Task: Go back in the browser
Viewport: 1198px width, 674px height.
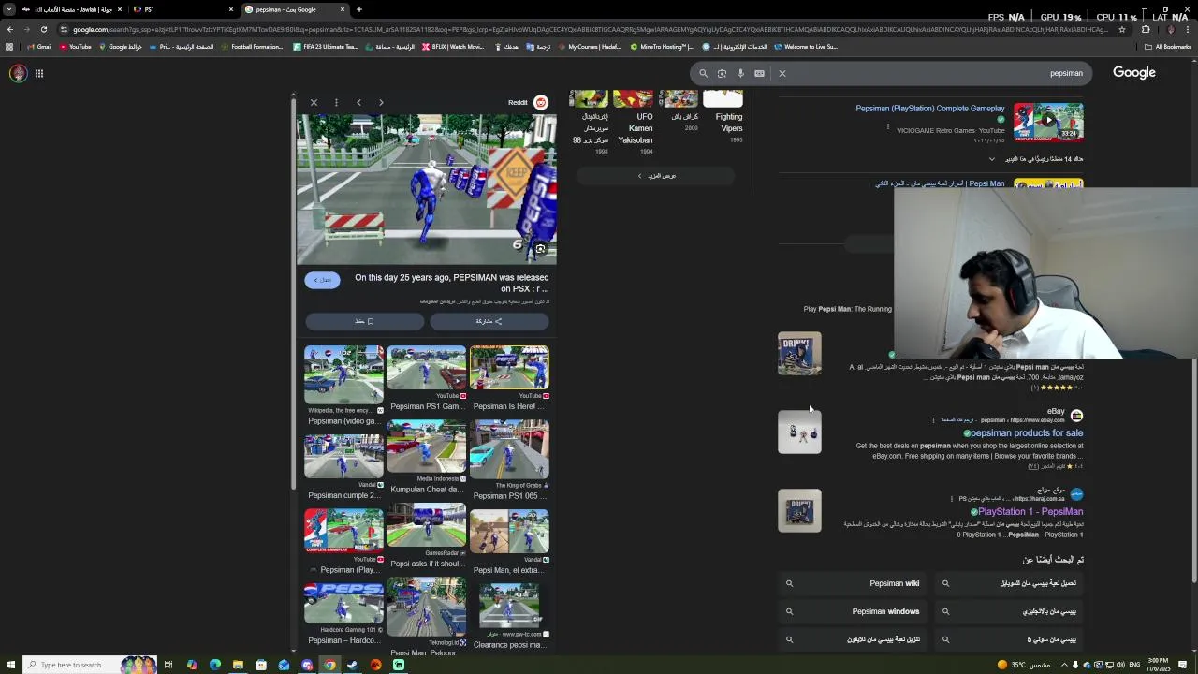Action: [x=9, y=29]
